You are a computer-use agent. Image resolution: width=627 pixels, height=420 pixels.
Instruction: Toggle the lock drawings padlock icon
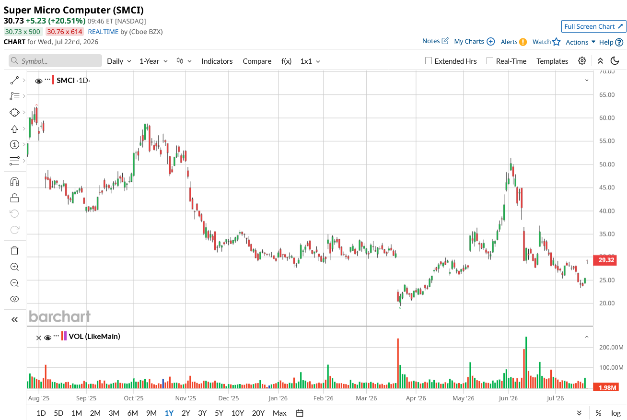(x=14, y=198)
